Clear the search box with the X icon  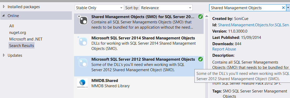pos(283,8)
